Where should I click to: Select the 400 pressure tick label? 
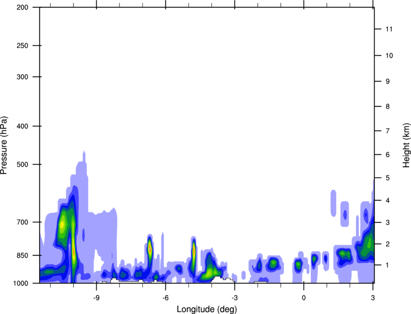[22, 126]
